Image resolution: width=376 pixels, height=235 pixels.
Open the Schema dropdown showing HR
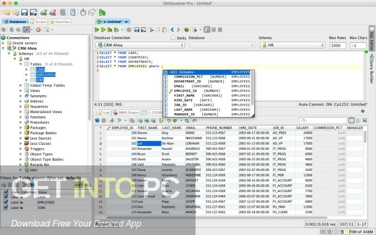pyautogui.click(x=292, y=45)
